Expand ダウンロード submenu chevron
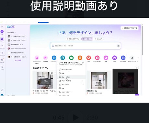The height and width of the screenshot is (123, 149). [x=83, y=84]
